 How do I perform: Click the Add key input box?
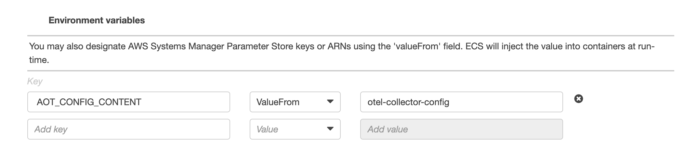(x=129, y=129)
